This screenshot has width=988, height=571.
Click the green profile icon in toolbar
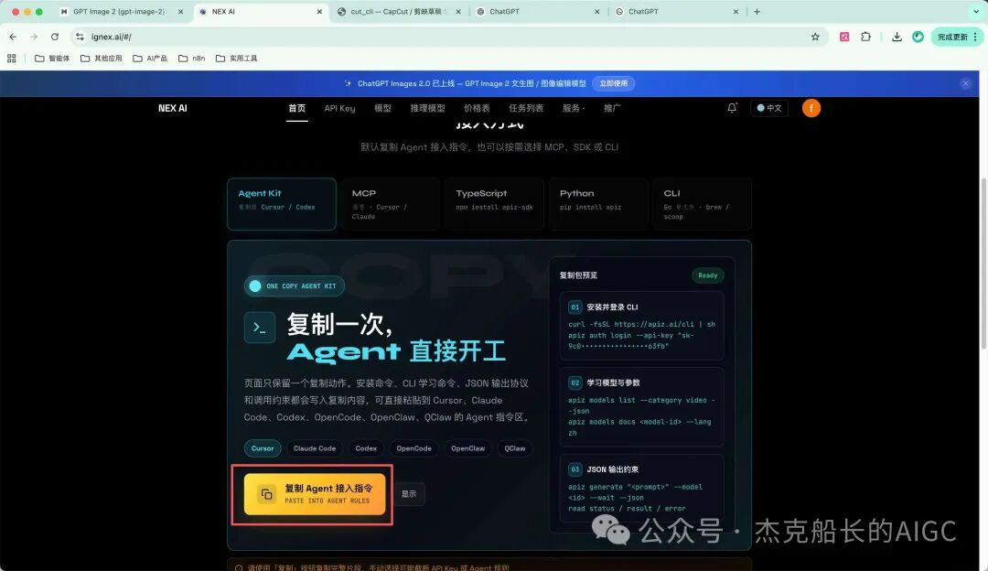coord(918,37)
